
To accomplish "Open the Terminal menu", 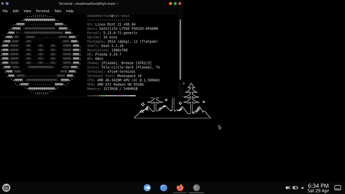I will tap(42, 11).
